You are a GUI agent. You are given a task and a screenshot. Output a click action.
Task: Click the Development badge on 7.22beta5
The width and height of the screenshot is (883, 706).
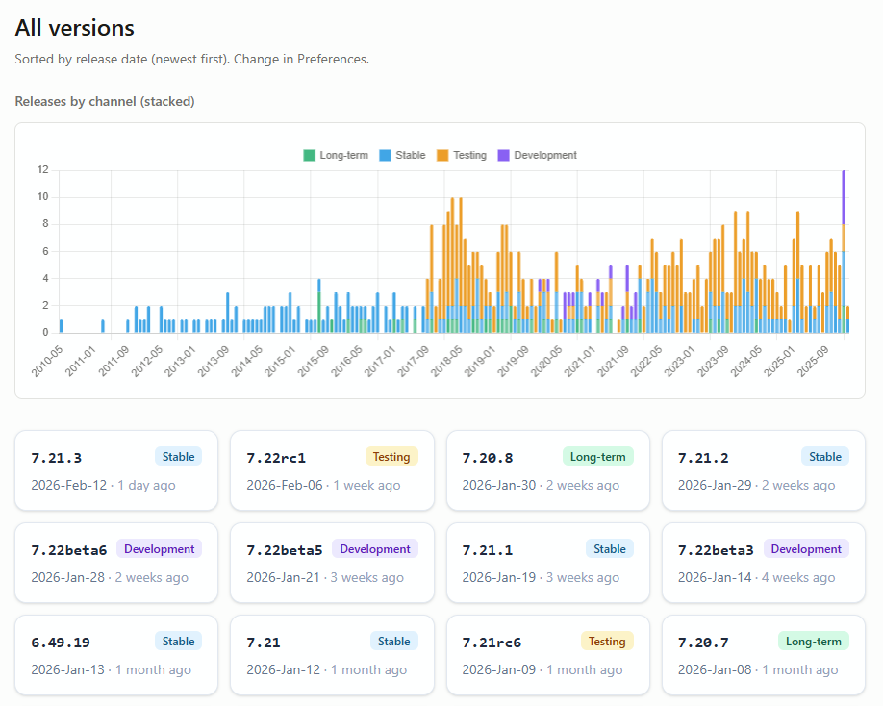click(x=375, y=549)
